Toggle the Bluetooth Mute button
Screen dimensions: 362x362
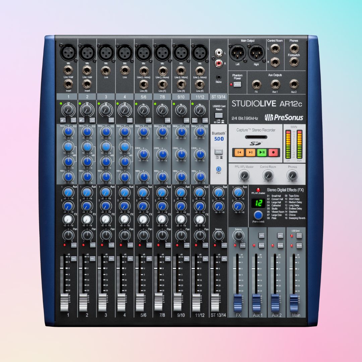click(219, 152)
